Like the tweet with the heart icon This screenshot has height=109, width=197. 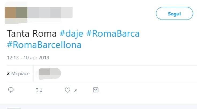coord(67,90)
